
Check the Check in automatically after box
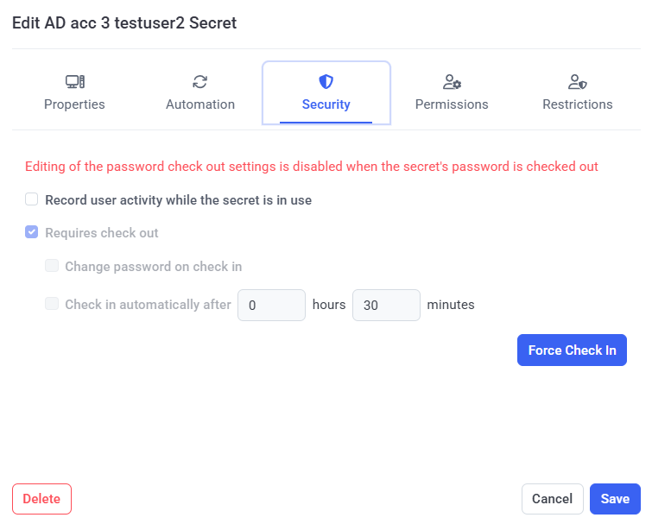click(52, 304)
